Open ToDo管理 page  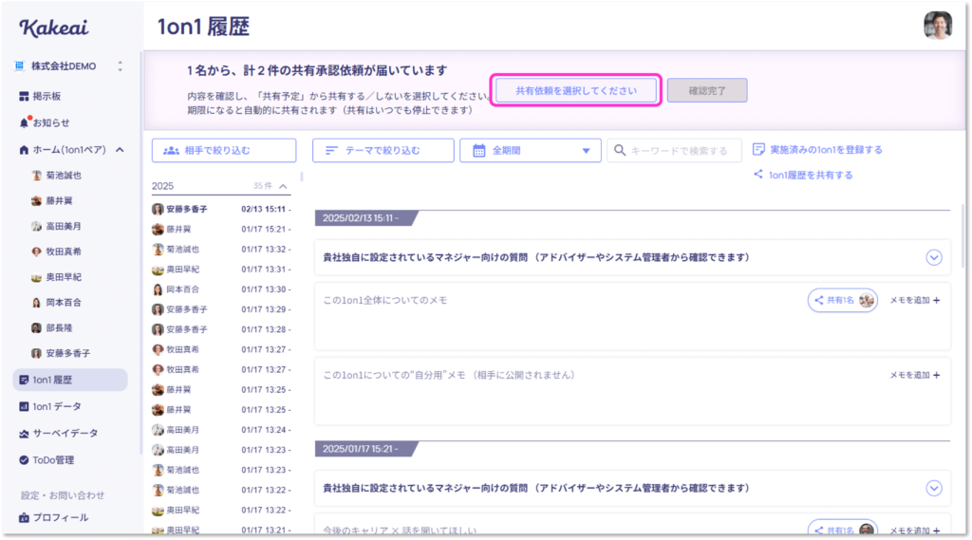[47, 460]
